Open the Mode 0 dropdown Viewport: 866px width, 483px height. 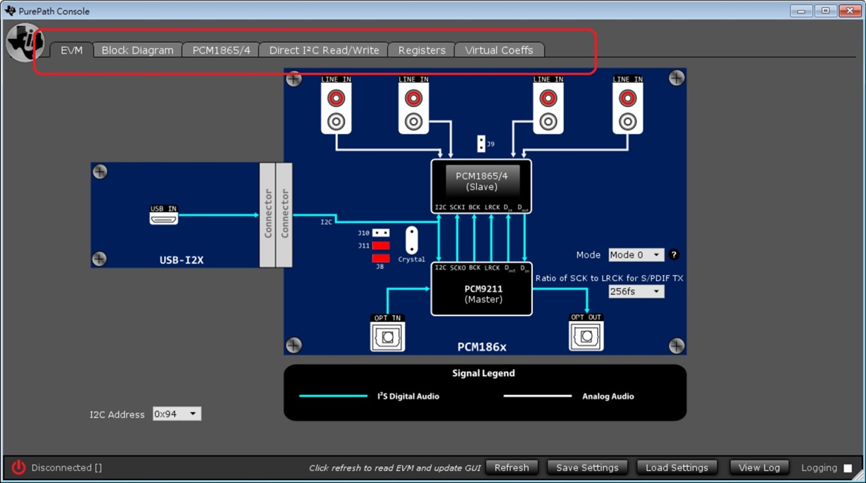(x=636, y=255)
